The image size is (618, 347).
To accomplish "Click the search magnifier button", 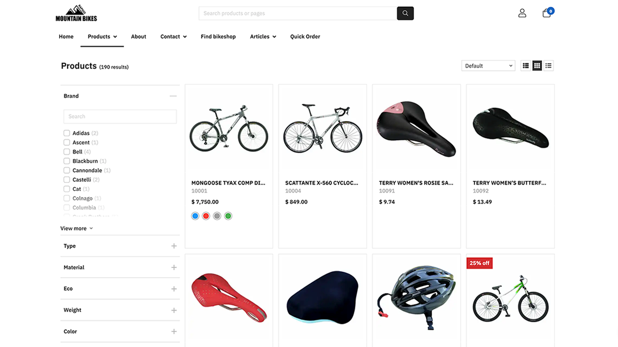I will point(405,13).
